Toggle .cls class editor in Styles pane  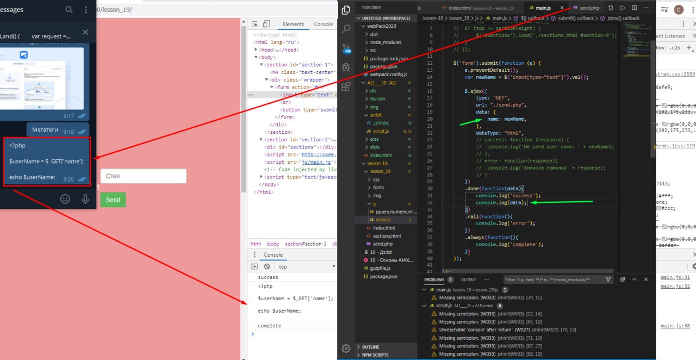[x=675, y=47]
